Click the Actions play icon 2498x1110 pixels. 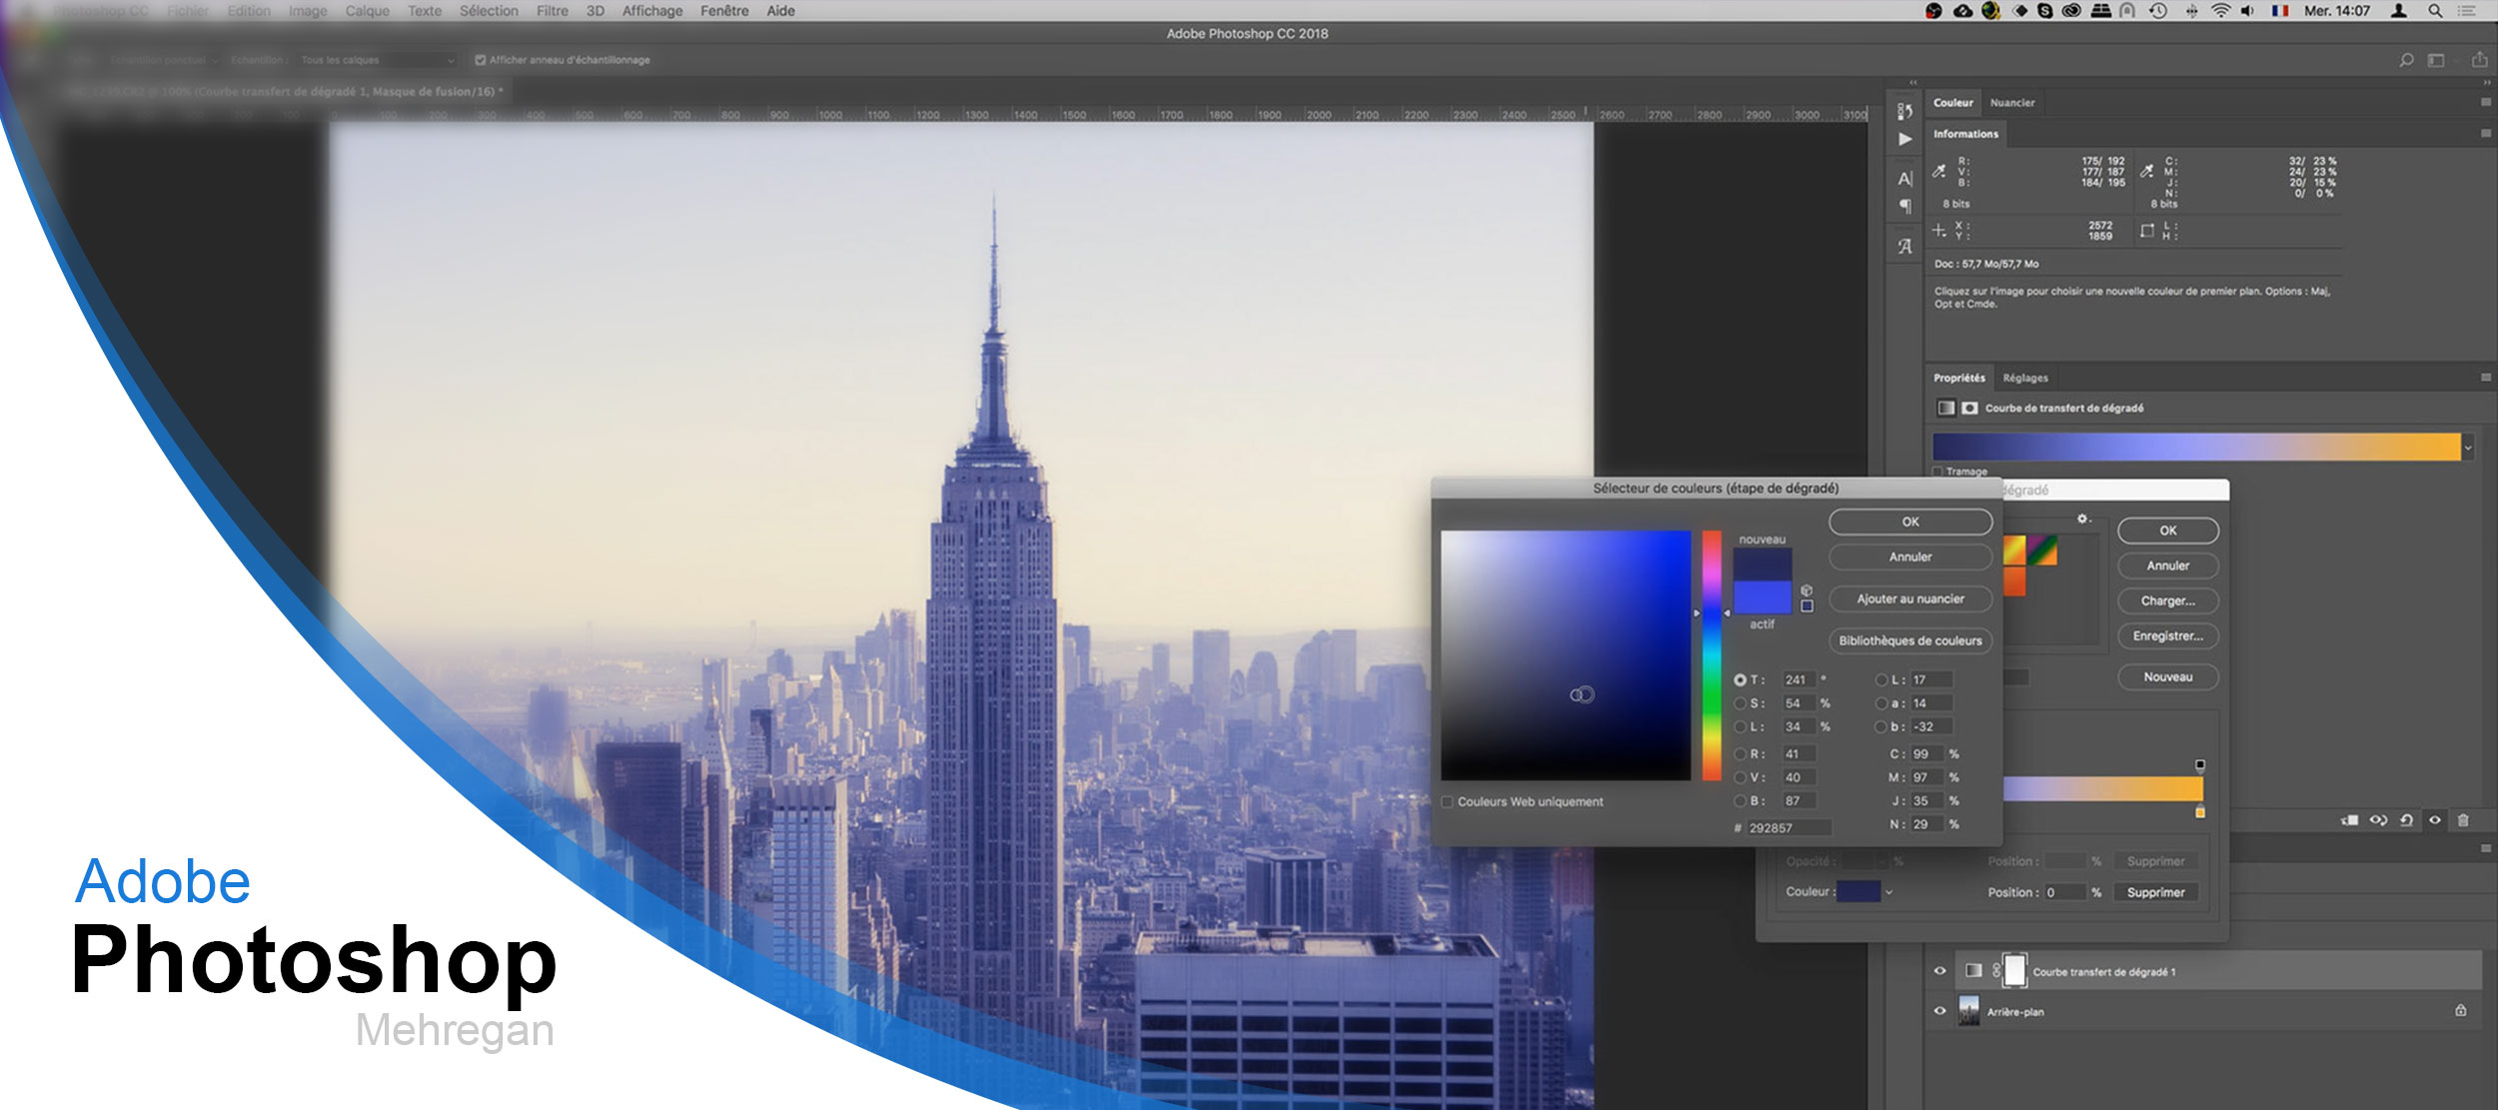[1905, 139]
